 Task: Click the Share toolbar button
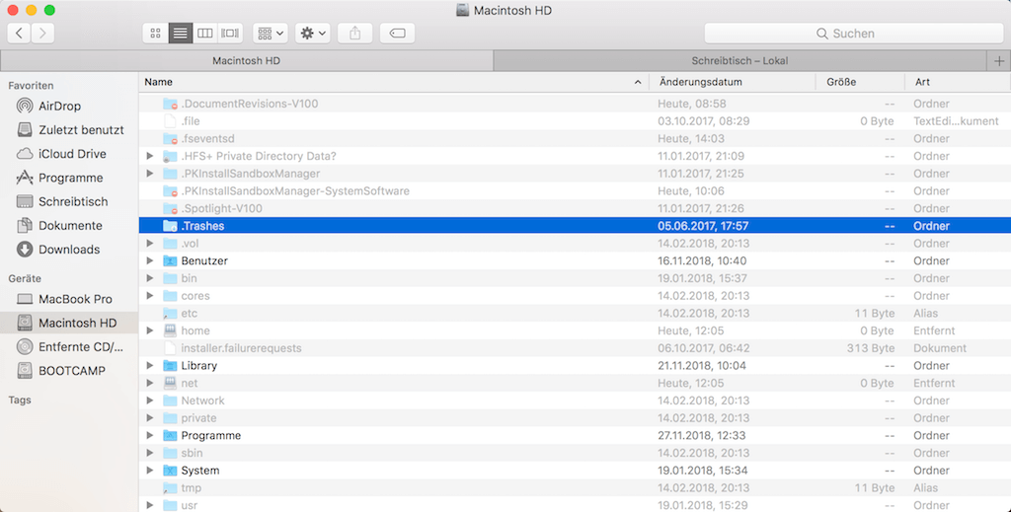tap(354, 33)
